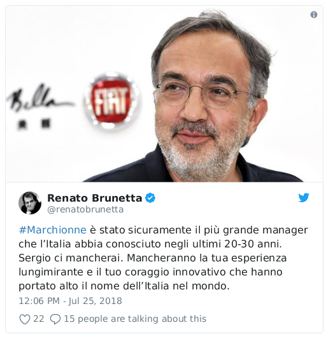
Task: Click the eyeglasses in the photo
Action: tap(204, 95)
